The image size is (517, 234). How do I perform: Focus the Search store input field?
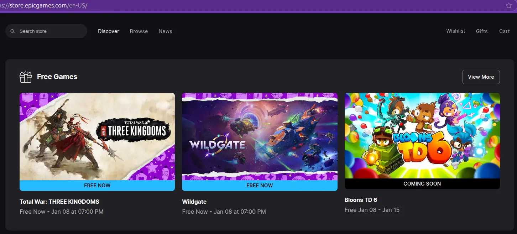[x=46, y=31]
